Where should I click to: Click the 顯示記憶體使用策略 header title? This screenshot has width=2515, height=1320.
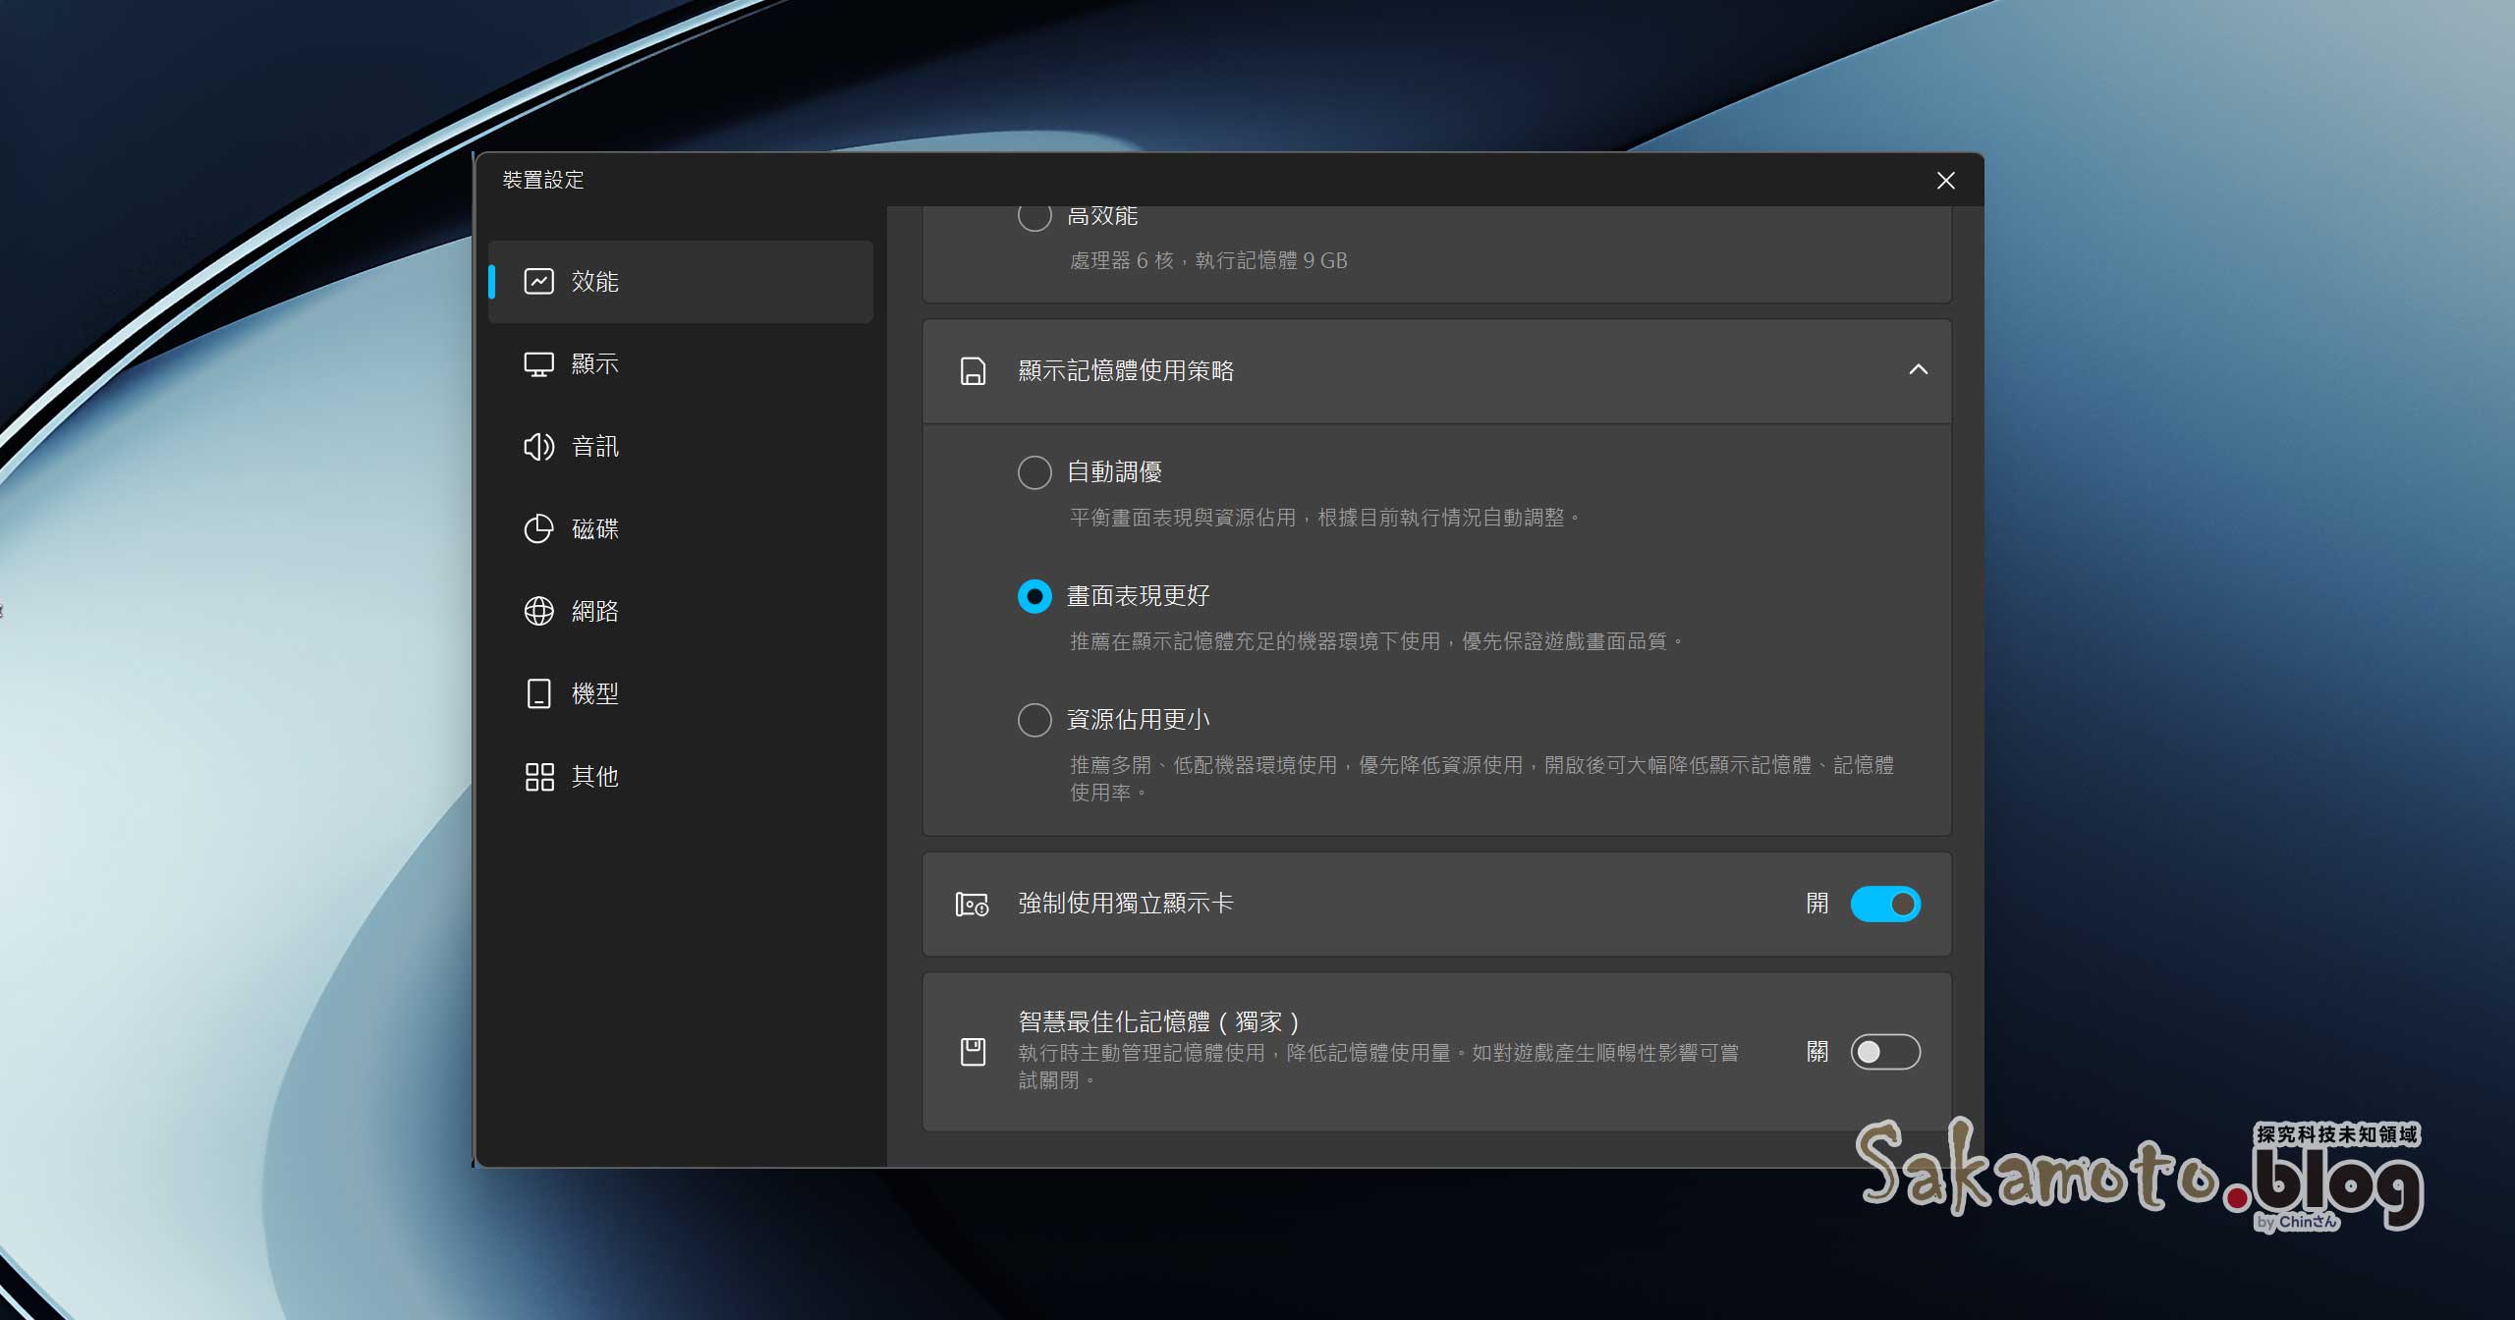pyautogui.click(x=1126, y=371)
